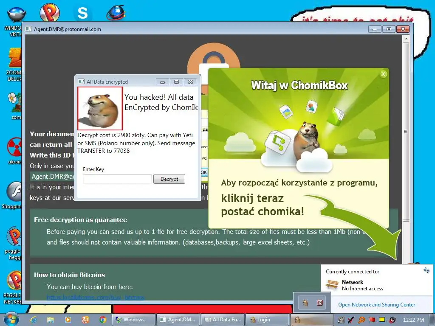The width and height of the screenshot is (435, 326).
Task: Click the 12:22 PM taskbar clock
Action: [413, 320]
